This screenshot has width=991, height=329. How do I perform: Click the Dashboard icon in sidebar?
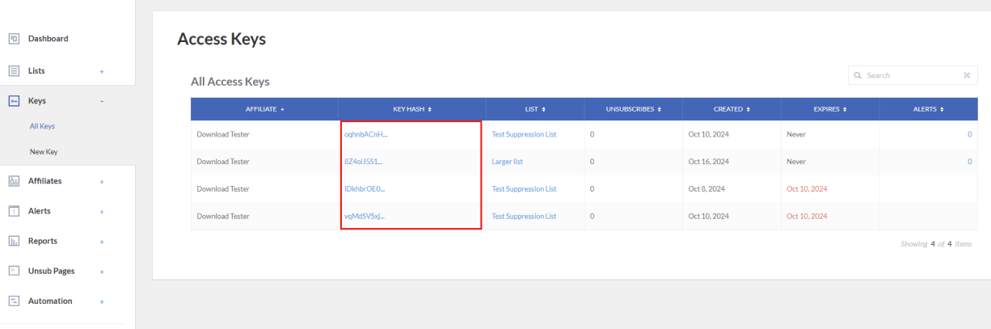click(x=14, y=39)
